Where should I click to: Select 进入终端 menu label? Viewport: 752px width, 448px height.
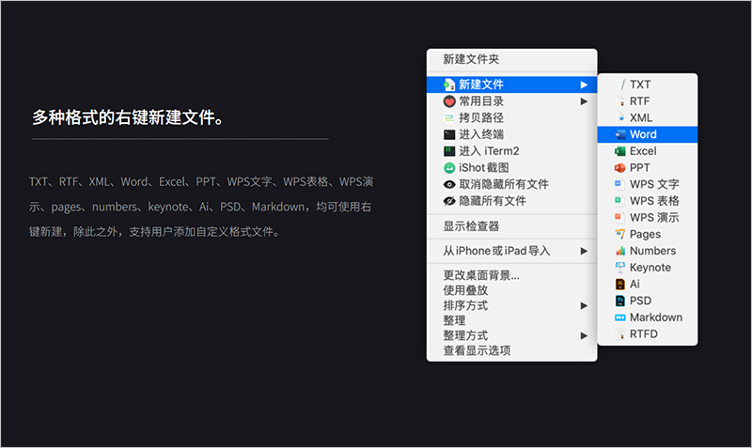coord(481,134)
